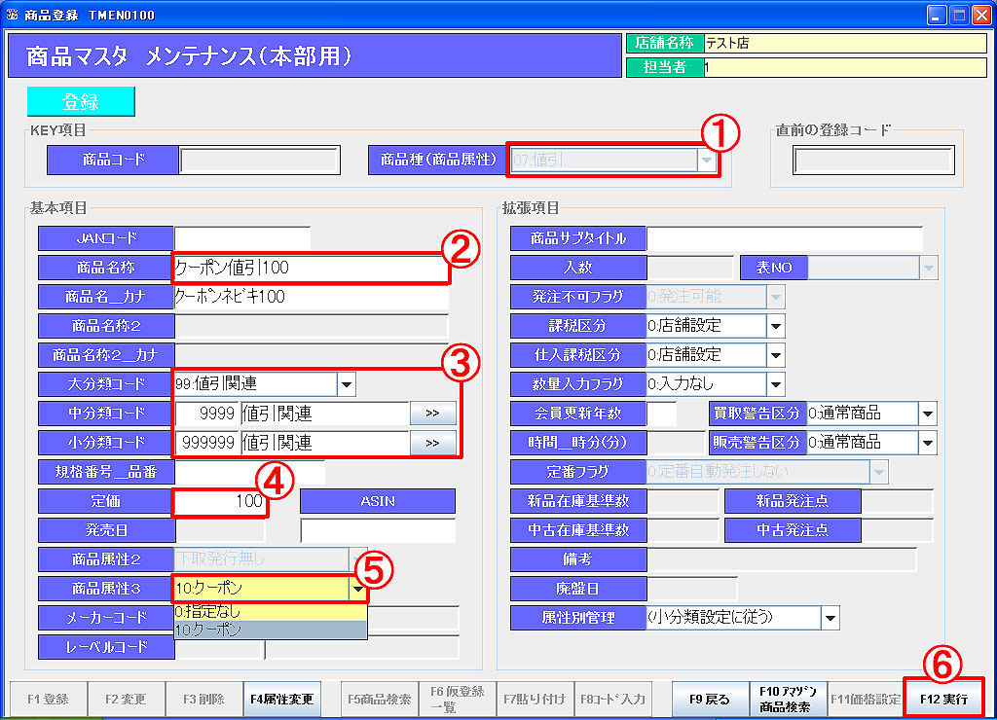The image size is (997, 720).
Task: Click the ASIN button
Action: tap(377, 501)
